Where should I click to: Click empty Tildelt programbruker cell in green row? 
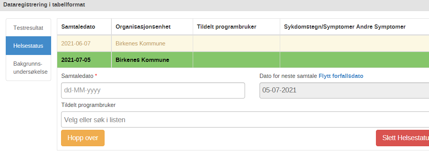(x=236, y=60)
